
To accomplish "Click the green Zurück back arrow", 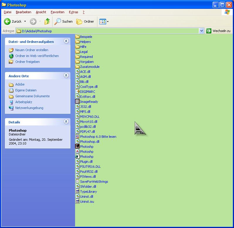I will [7, 21].
